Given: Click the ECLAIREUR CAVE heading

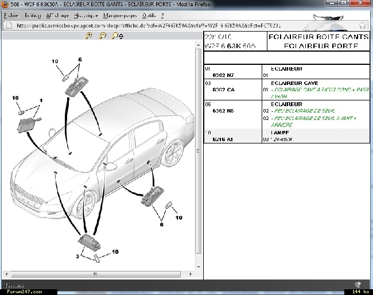Looking at the screenshot, I should (294, 83).
